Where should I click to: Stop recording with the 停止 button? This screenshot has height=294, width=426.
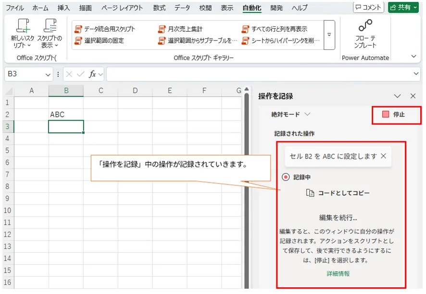pos(396,115)
